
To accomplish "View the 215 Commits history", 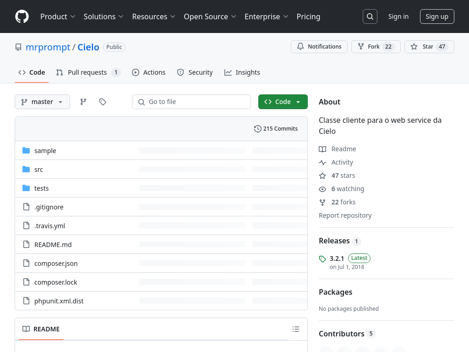I will pos(276,129).
